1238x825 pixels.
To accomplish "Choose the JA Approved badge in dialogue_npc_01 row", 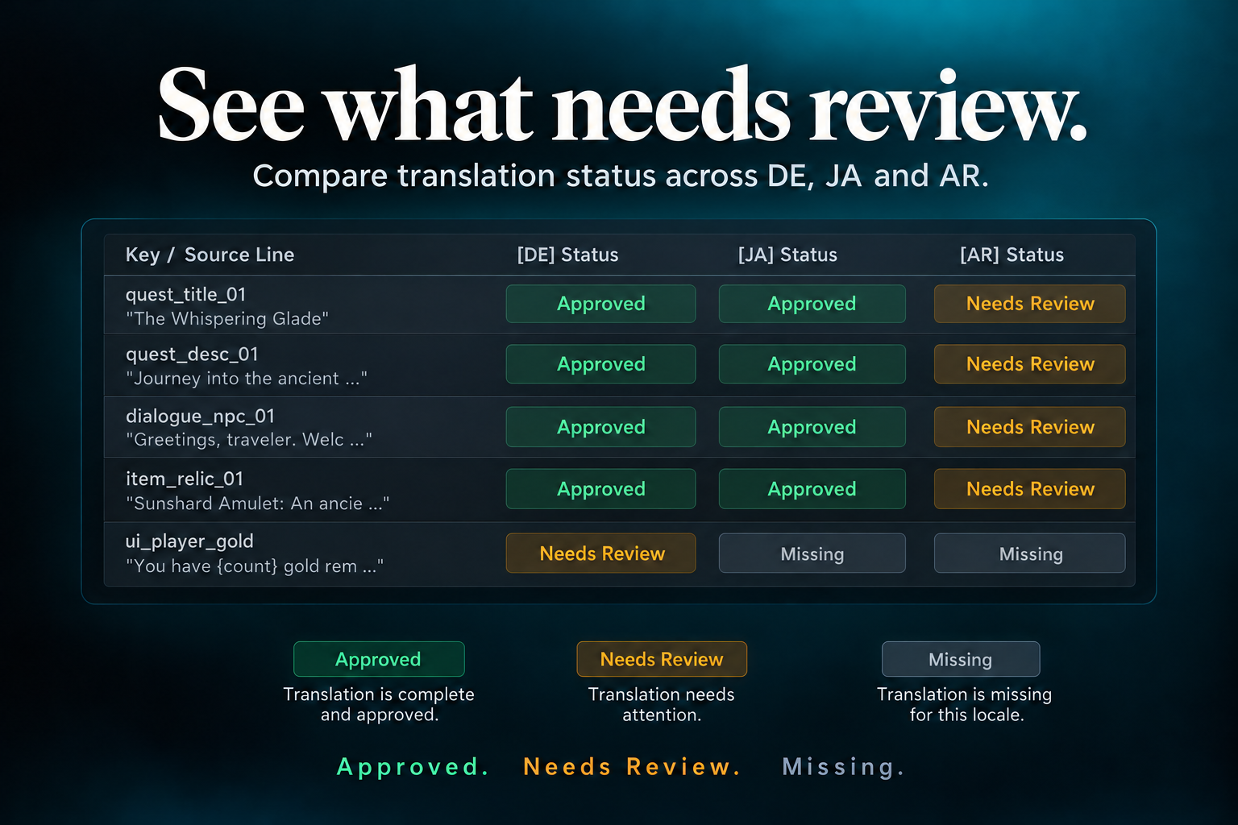I will [x=812, y=427].
